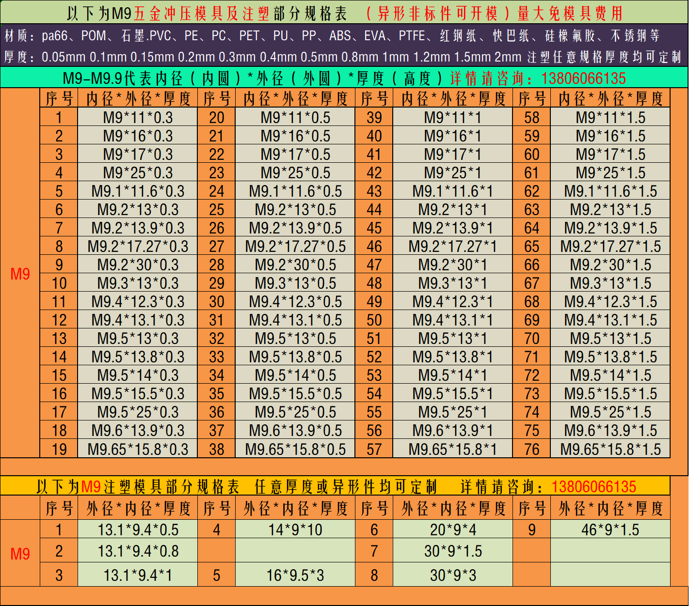This screenshot has width=689, height=606.
Task: Select the cell M9*11*1.5
Action: coord(610,117)
